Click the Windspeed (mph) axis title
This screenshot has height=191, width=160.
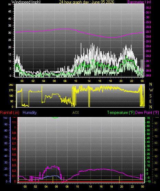pos(26,2)
